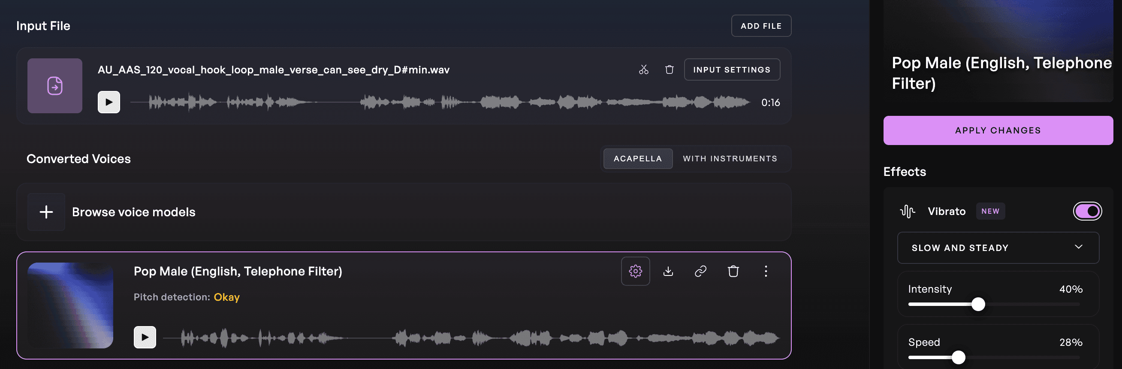The image size is (1122, 369).
Task: Click the Pop Male voice thumbnail image
Action: point(70,305)
